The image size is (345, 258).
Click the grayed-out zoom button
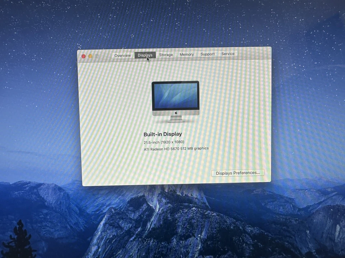click(96, 56)
